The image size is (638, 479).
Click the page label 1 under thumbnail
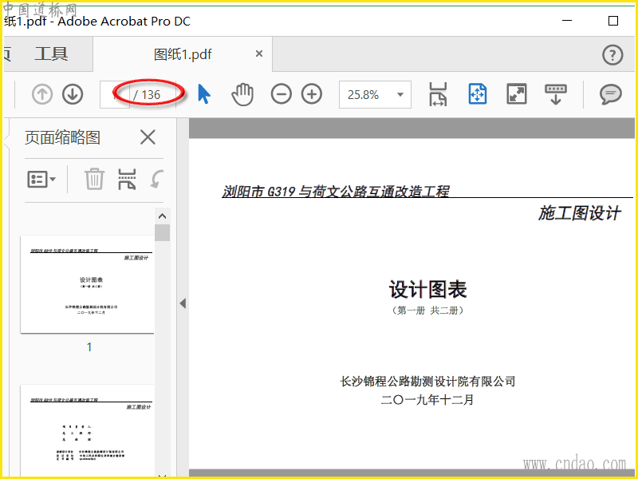point(89,347)
